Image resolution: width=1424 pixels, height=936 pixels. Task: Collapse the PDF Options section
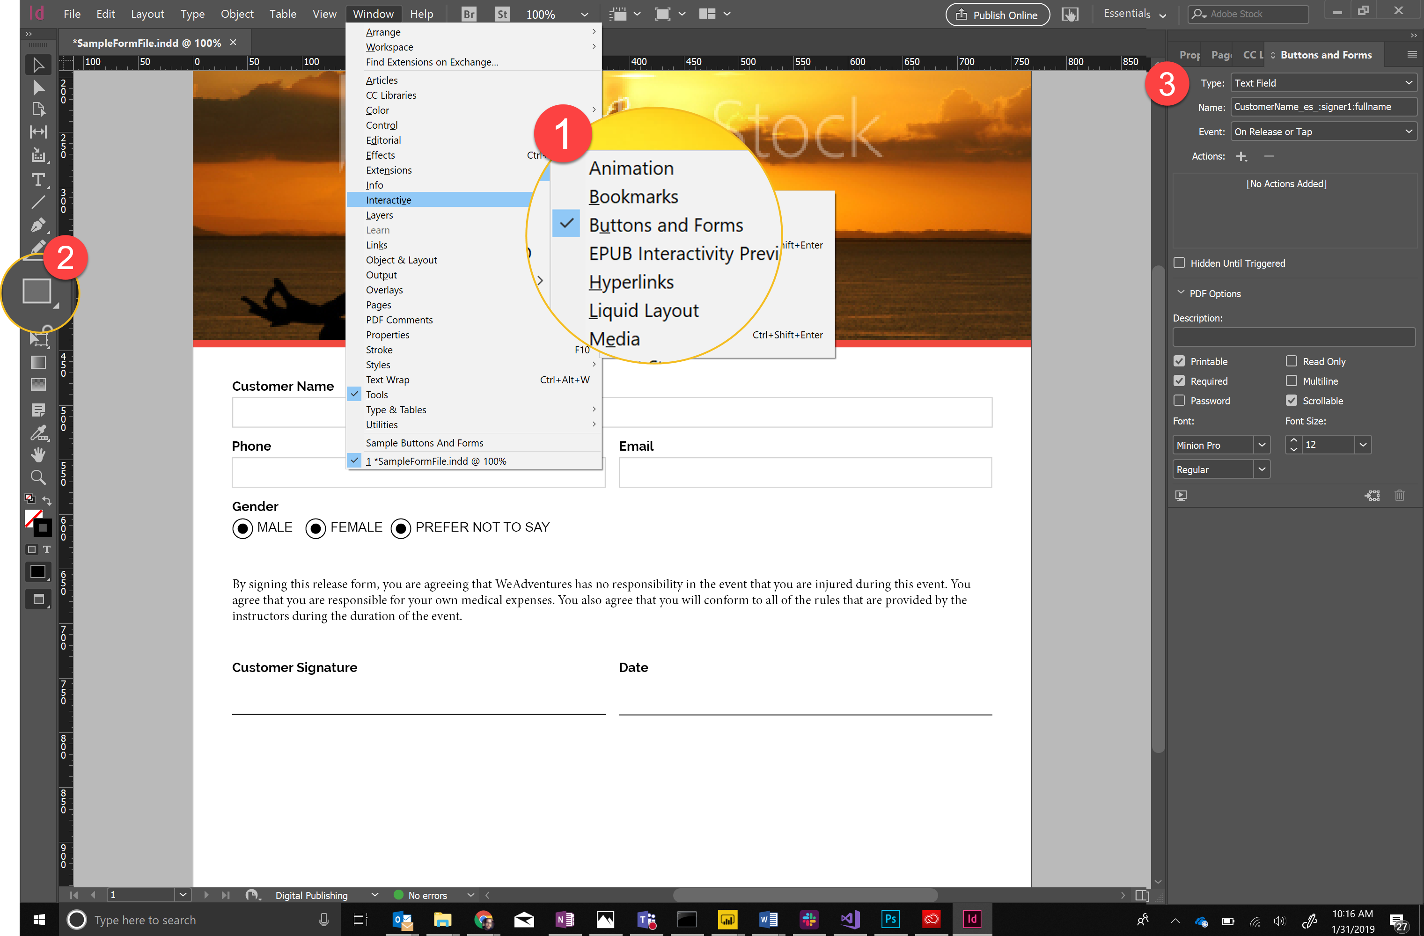(x=1181, y=293)
